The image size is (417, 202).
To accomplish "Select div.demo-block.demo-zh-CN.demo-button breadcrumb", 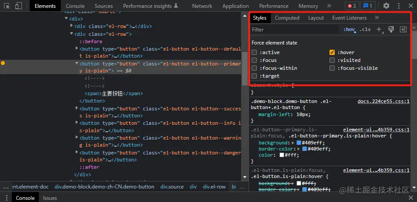I will pyautogui.click(x=104, y=187).
